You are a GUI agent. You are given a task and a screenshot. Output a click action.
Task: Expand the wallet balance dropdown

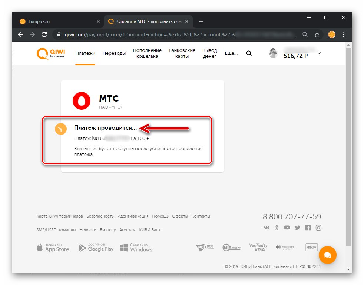pos(319,53)
